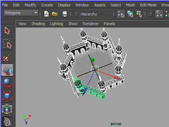
Task: Select the Scale tool cube icon
Action: pos(7,96)
